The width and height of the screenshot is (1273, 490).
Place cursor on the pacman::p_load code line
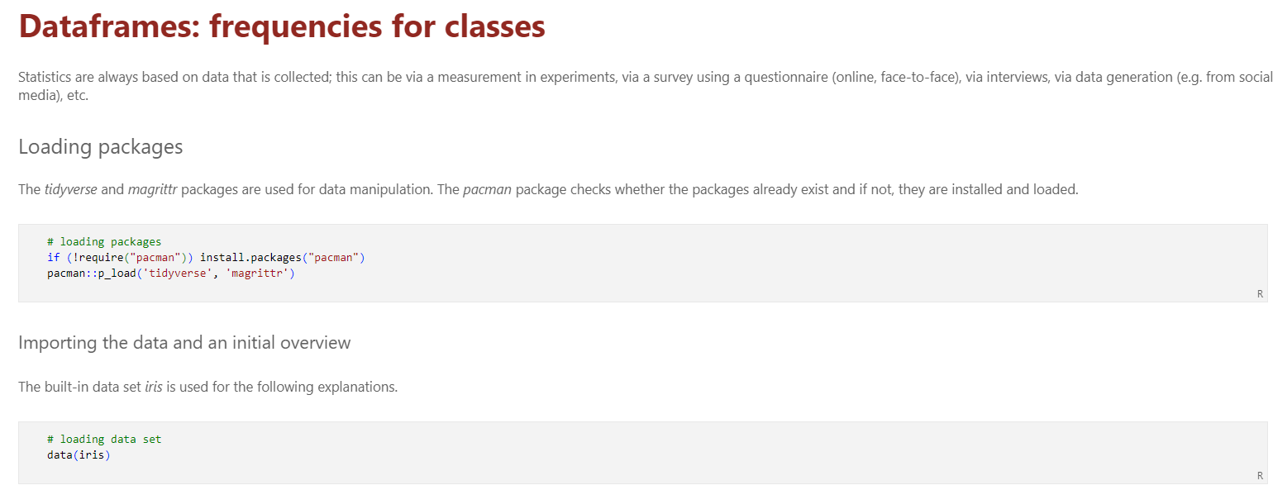(x=170, y=273)
